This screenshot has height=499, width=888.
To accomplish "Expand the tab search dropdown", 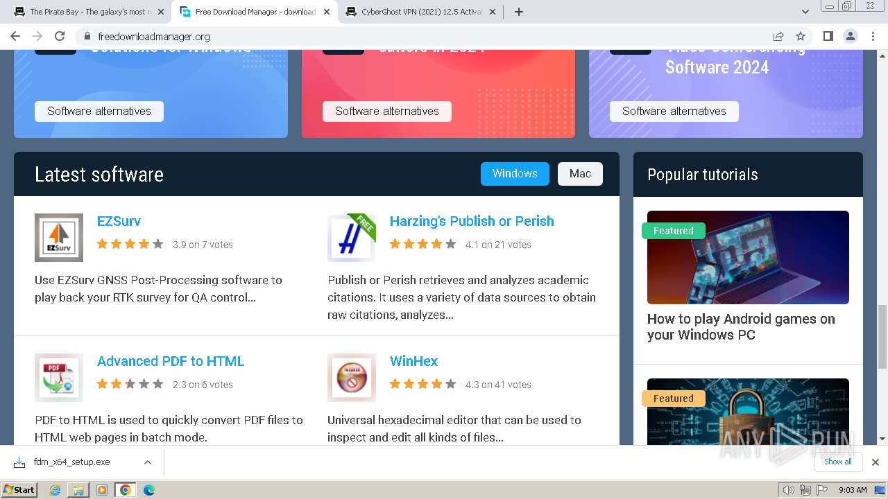I will tap(805, 12).
